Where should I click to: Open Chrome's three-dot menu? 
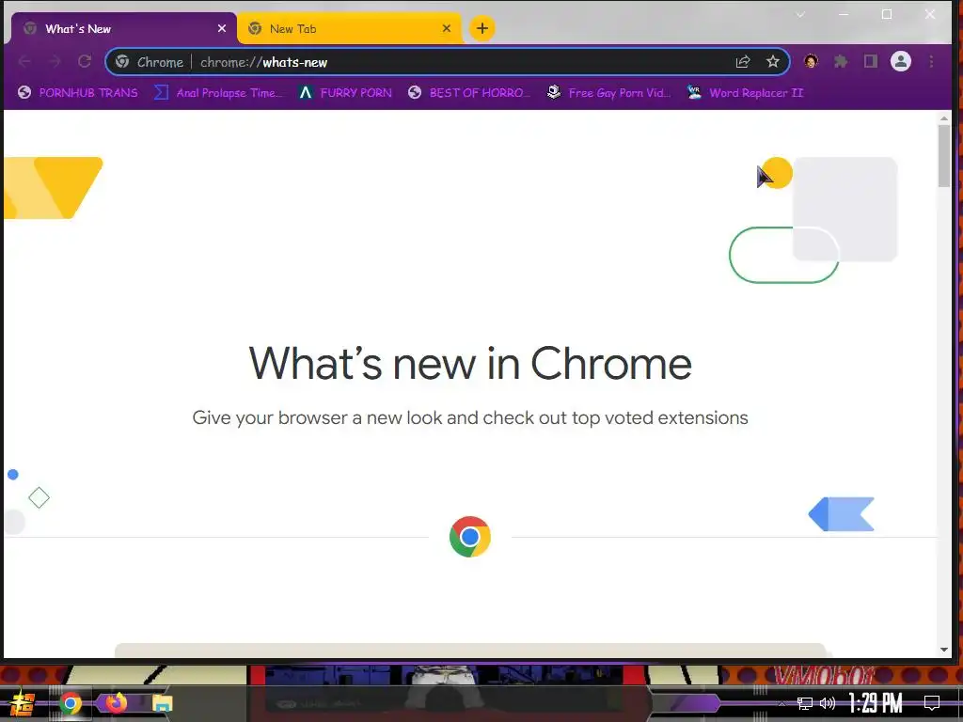point(932,61)
